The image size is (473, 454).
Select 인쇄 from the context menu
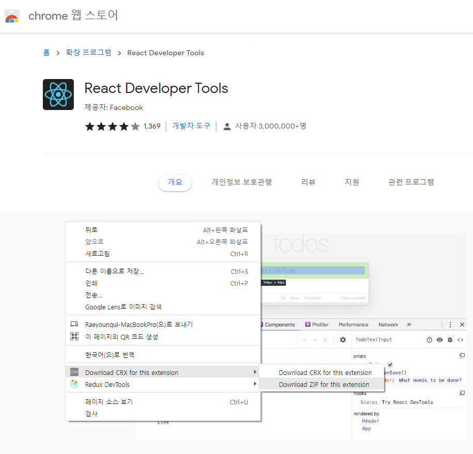(x=163, y=283)
